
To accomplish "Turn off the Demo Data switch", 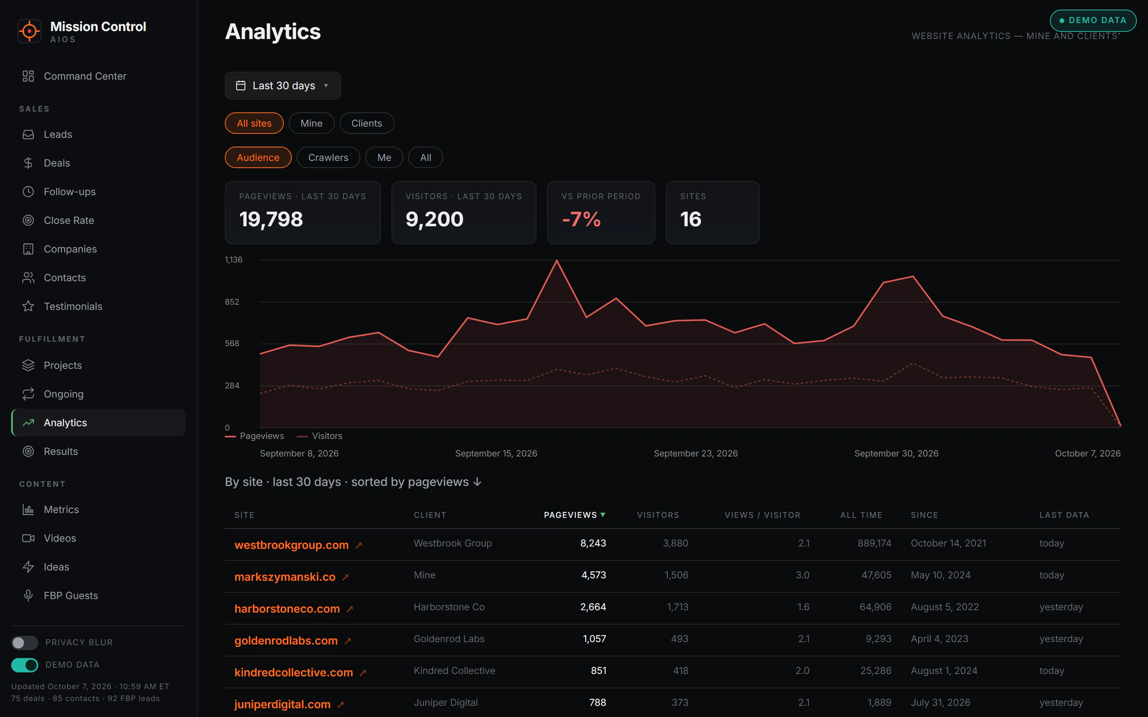I will [25, 665].
